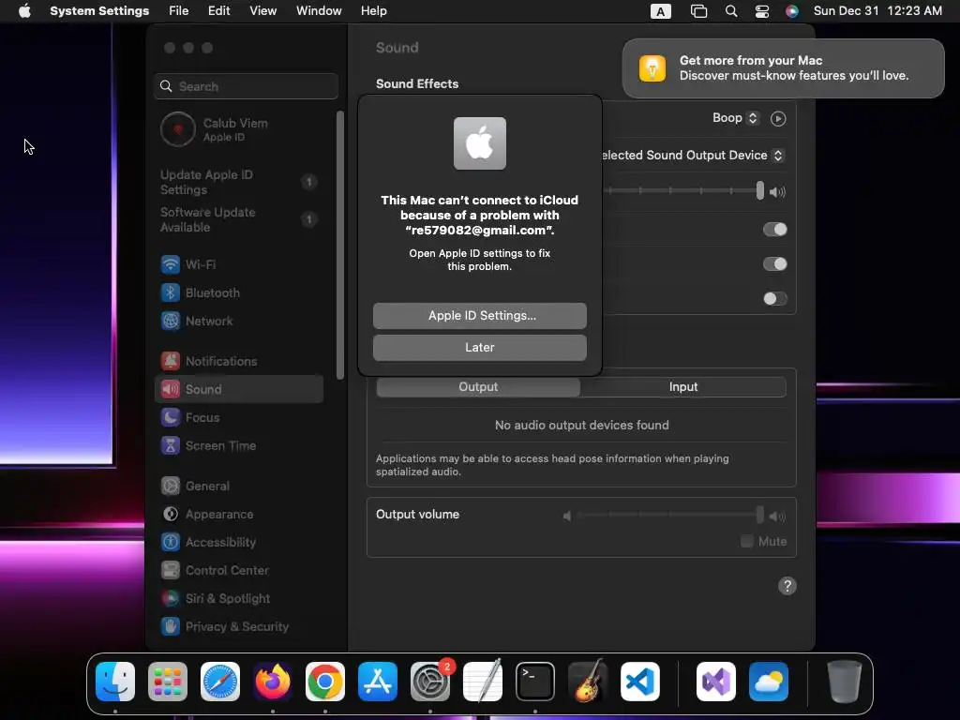Open TextEdit from the dock
Viewport: 960px width, 720px height.
(x=483, y=682)
